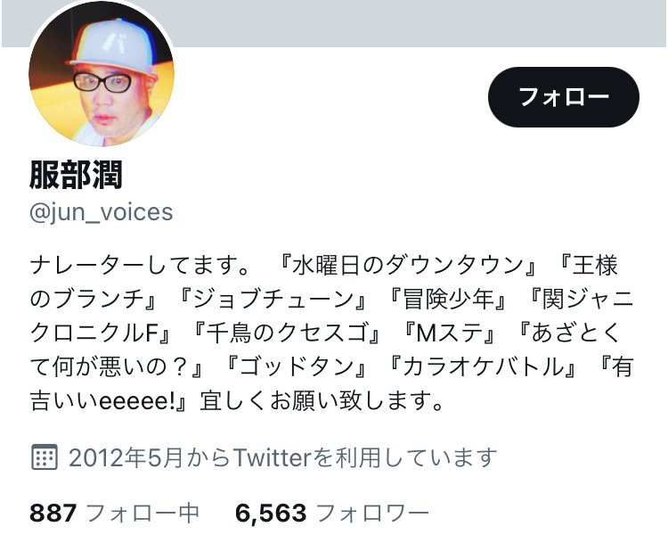Click 『冒険少年』 in the bio
This screenshot has height=551, width=668.
click(x=447, y=299)
